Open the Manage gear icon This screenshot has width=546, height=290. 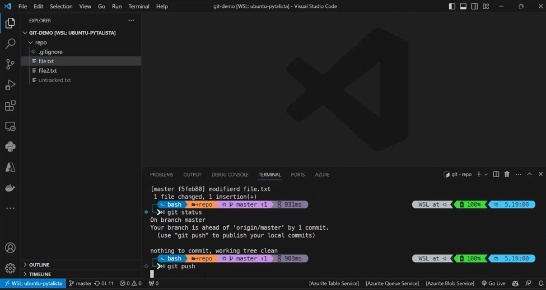coord(10,268)
